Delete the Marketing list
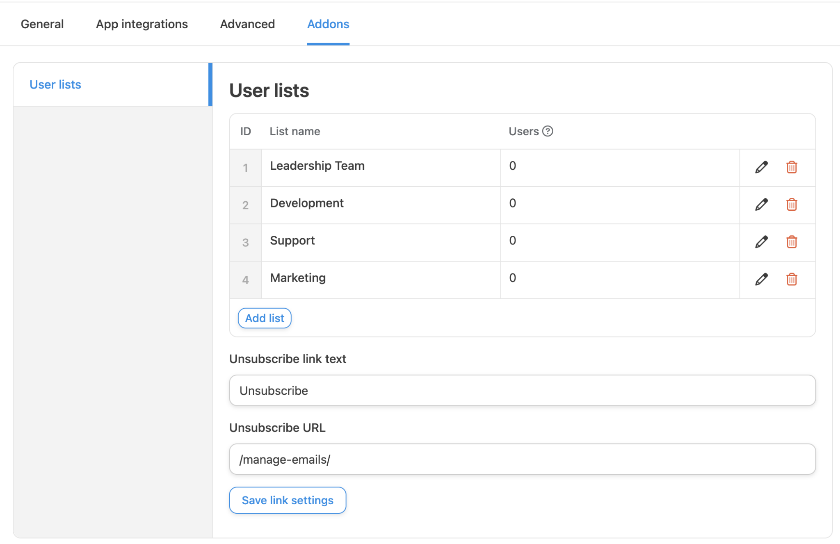 [792, 279]
